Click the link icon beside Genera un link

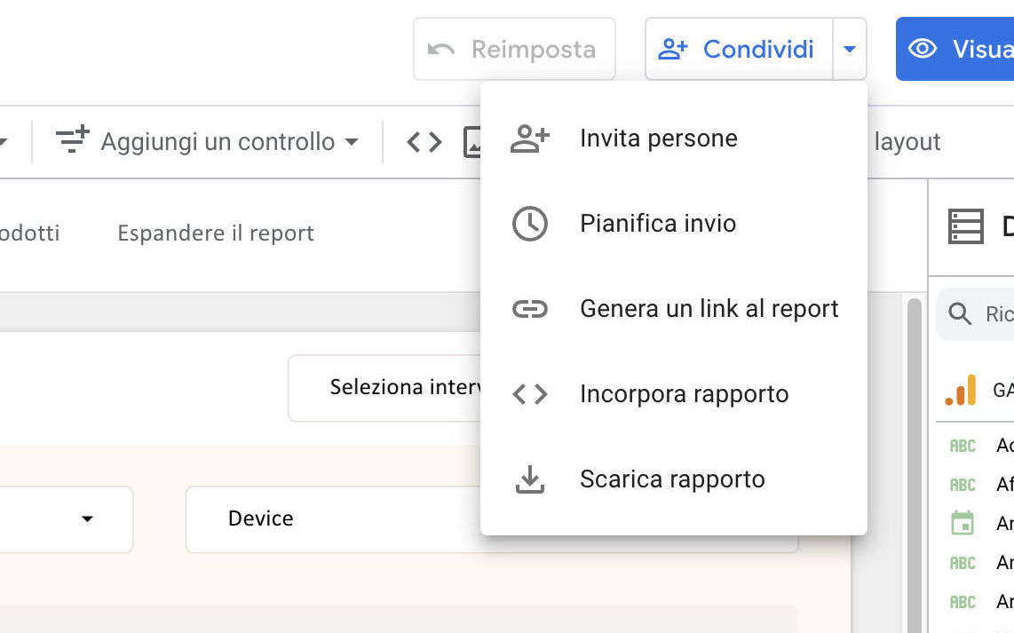point(529,309)
